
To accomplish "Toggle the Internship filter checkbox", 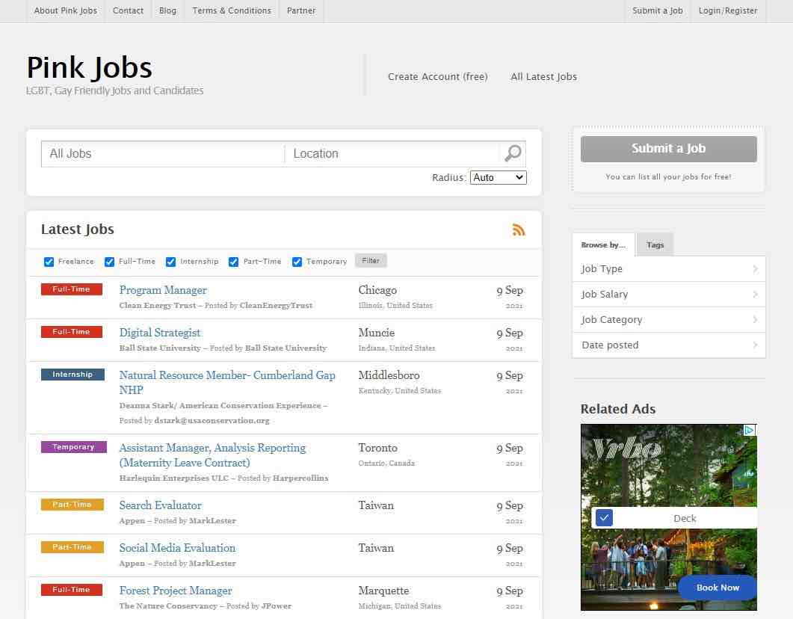I will [171, 262].
